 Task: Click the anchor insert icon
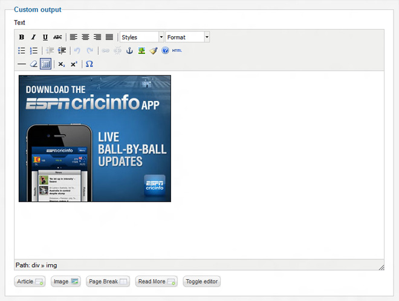tap(129, 51)
